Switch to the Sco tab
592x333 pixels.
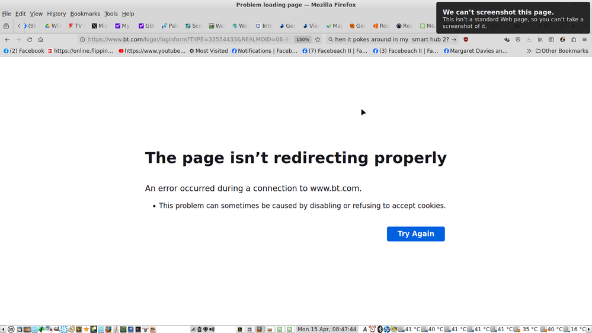pyautogui.click(x=193, y=26)
